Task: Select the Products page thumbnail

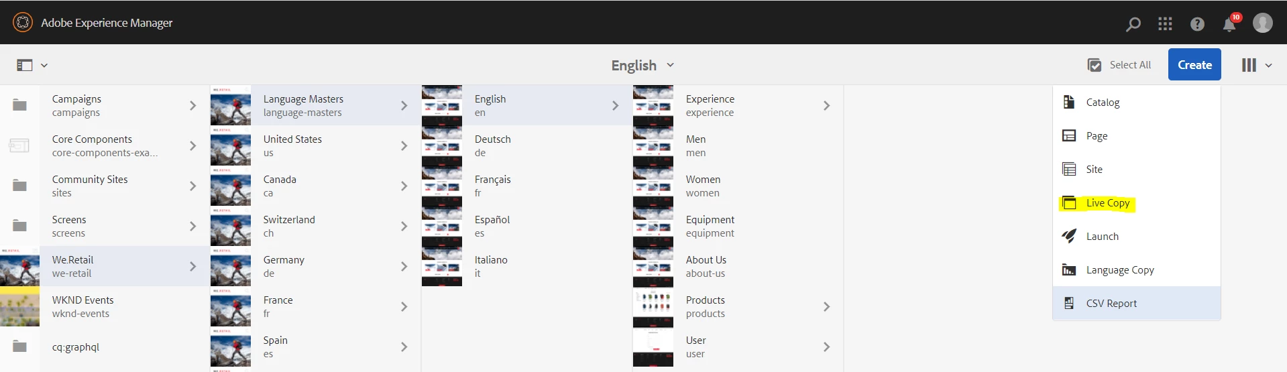Action: [653, 306]
